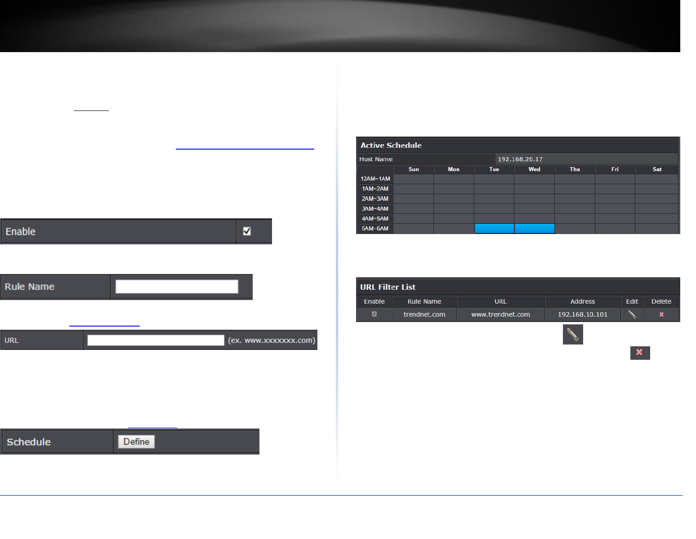
Task: Click the 192.168.10.101 address cell
Action: pyautogui.click(x=583, y=314)
